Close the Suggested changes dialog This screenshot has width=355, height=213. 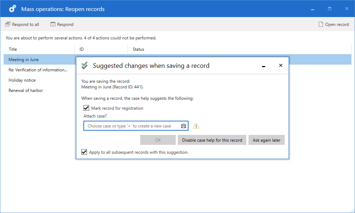click(281, 66)
